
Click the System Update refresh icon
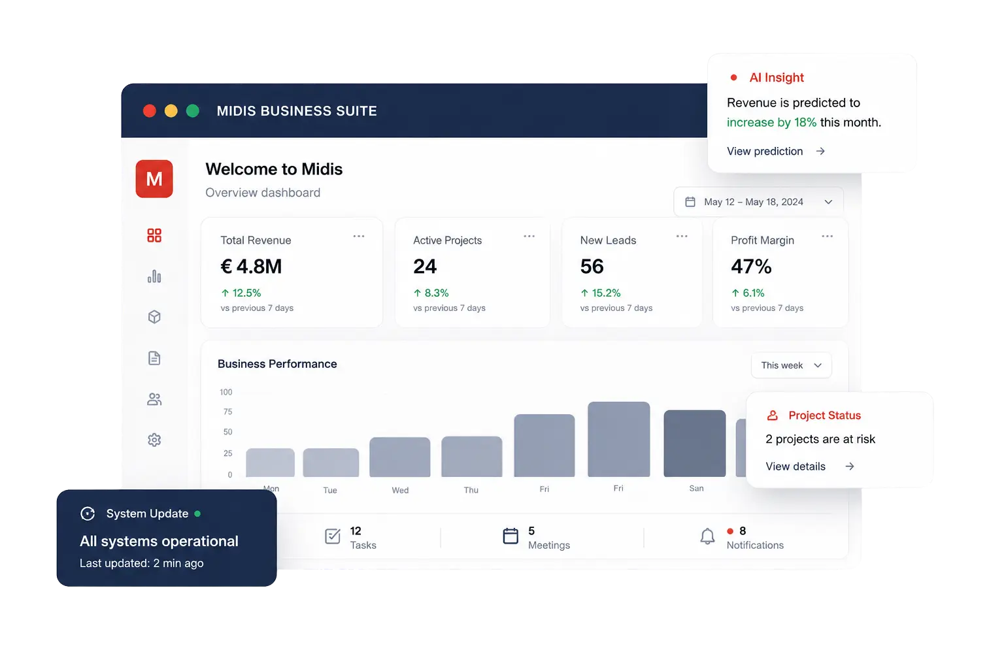click(88, 514)
